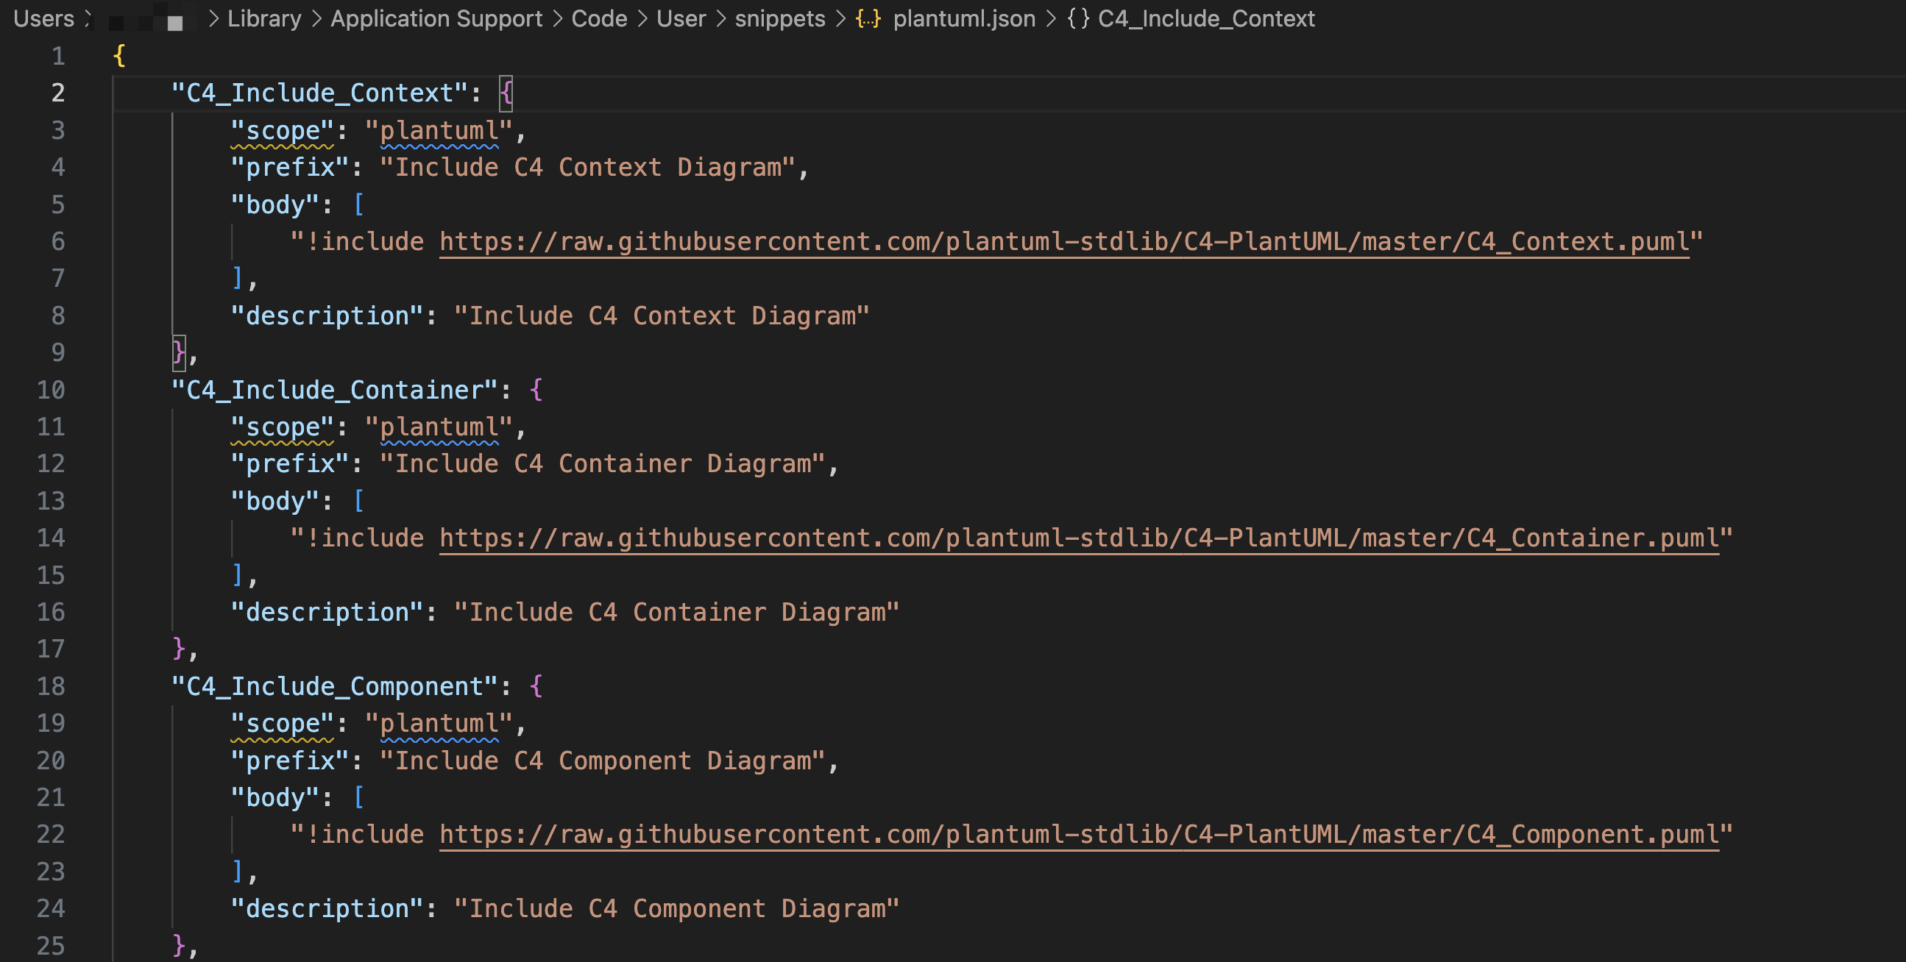This screenshot has height=962, width=1906.
Task: Open the User folder breadcrumb
Action: pyautogui.click(x=681, y=18)
